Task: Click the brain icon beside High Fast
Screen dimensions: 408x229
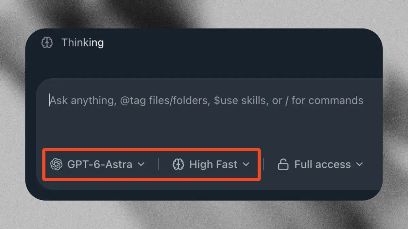Action: tap(178, 165)
